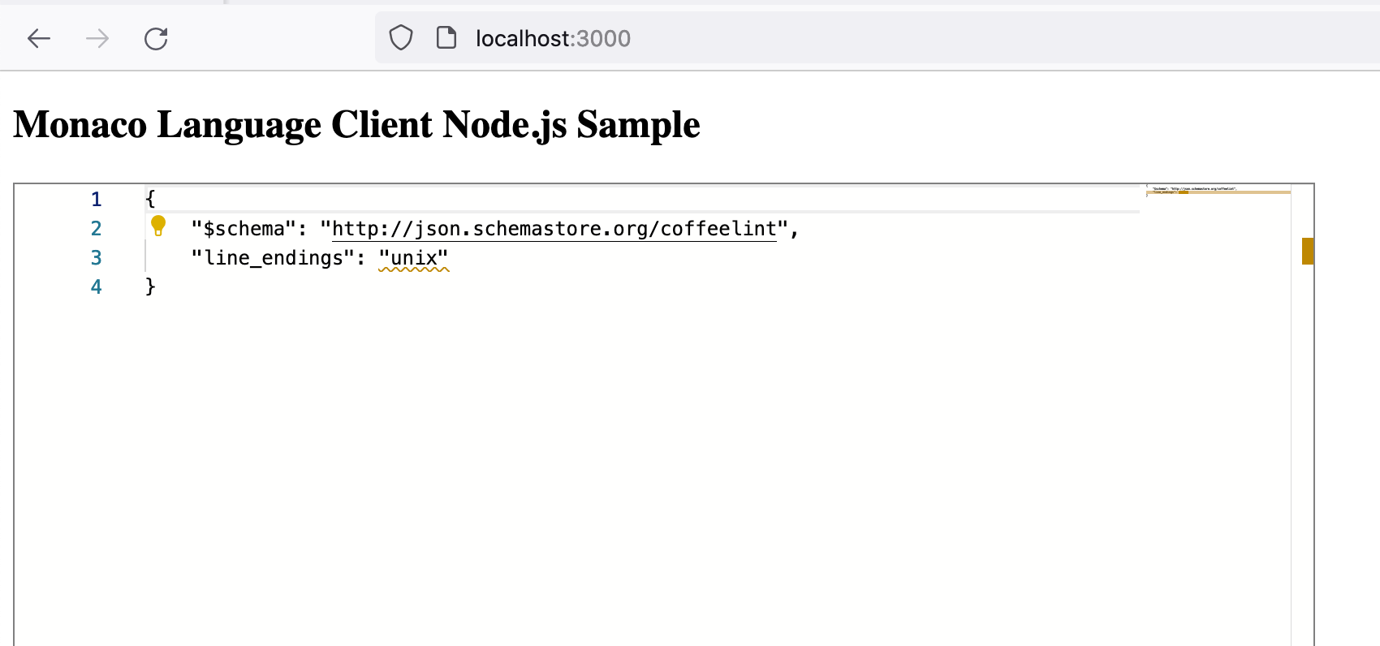
Task: Place cursor in the "$schema" key
Action: 244,230
